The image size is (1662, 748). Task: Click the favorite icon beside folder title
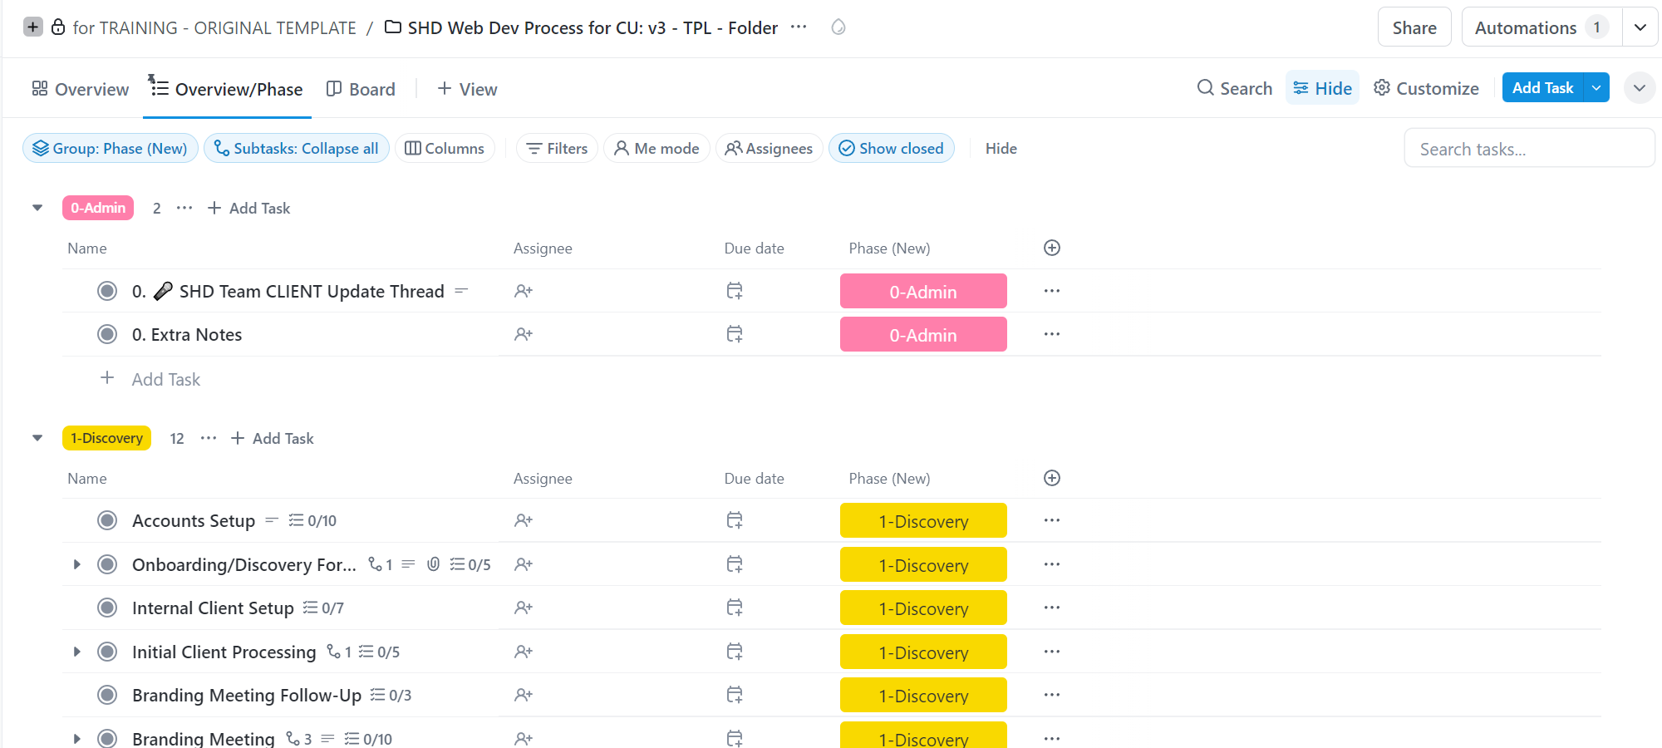click(838, 27)
